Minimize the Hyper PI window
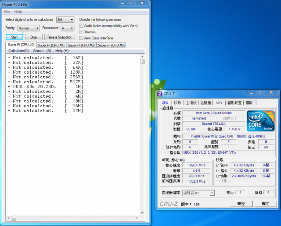This screenshot has height=226, width=281. (x=123, y=3)
